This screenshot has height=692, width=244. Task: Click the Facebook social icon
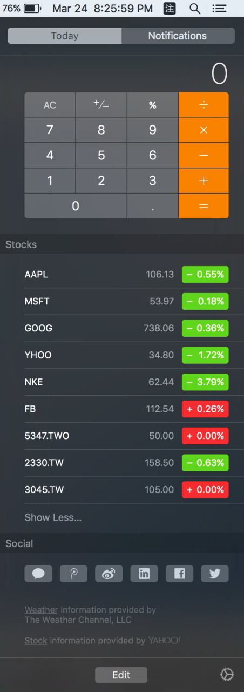(x=179, y=574)
